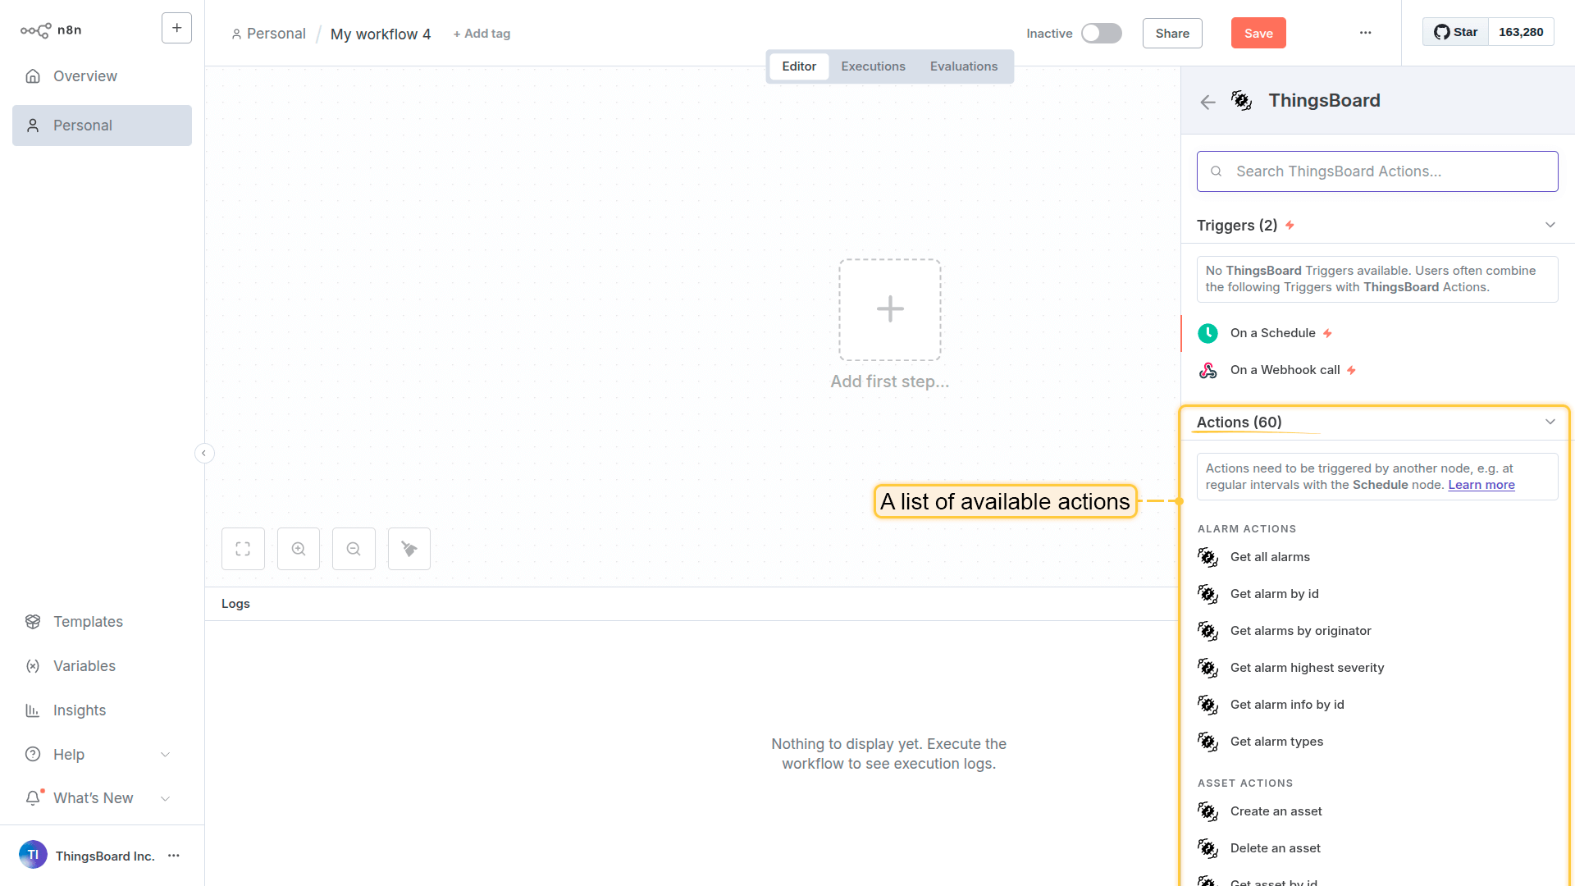Toggle the Inactive workflow switch

coord(1101,33)
